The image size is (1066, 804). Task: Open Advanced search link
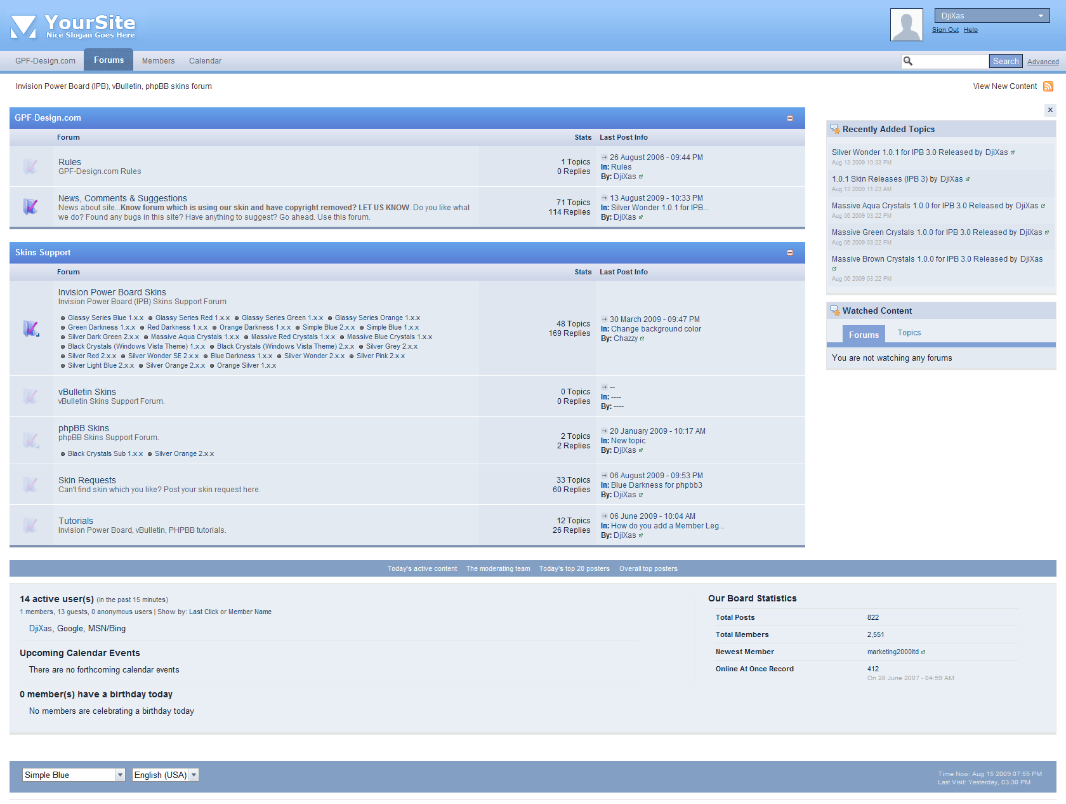[1043, 62]
